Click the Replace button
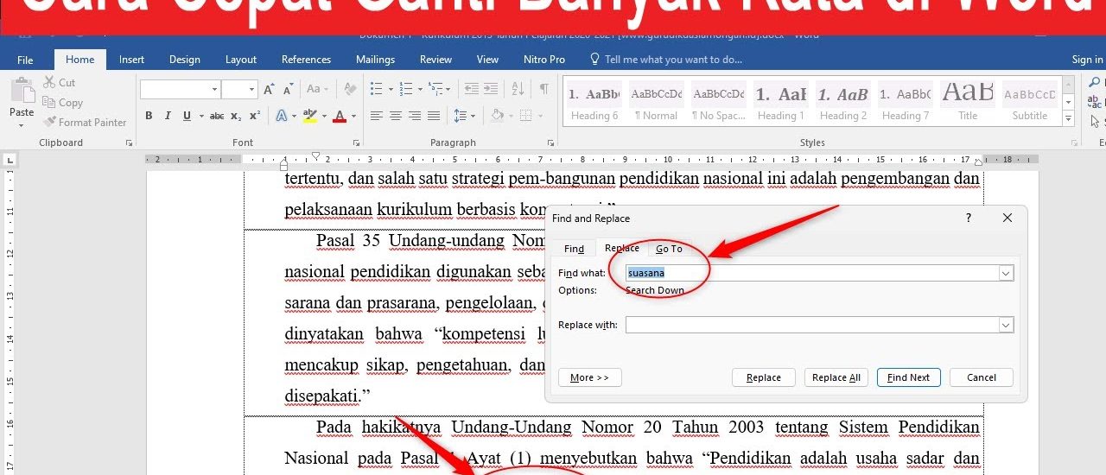This screenshot has height=475, width=1106. pyautogui.click(x=764, y=377)
